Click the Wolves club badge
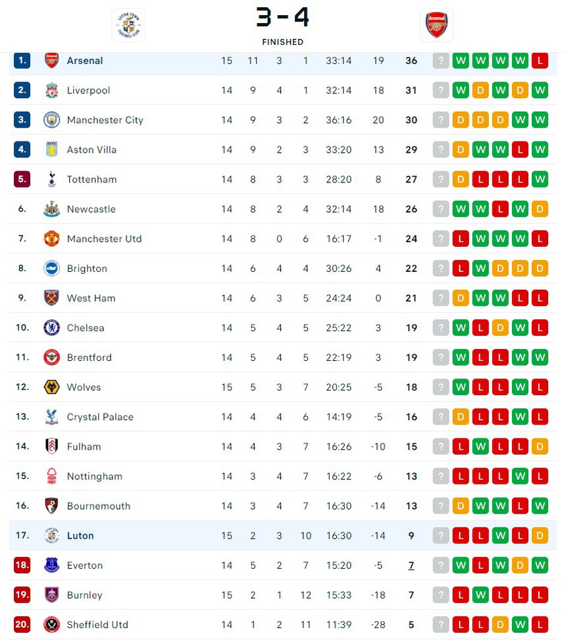This screenshot has width=566, height=640. click(52, 387)
